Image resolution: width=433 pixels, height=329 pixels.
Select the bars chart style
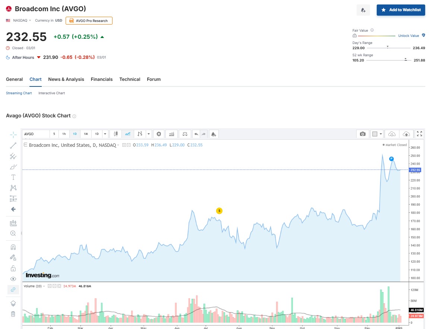pos(140,134)
